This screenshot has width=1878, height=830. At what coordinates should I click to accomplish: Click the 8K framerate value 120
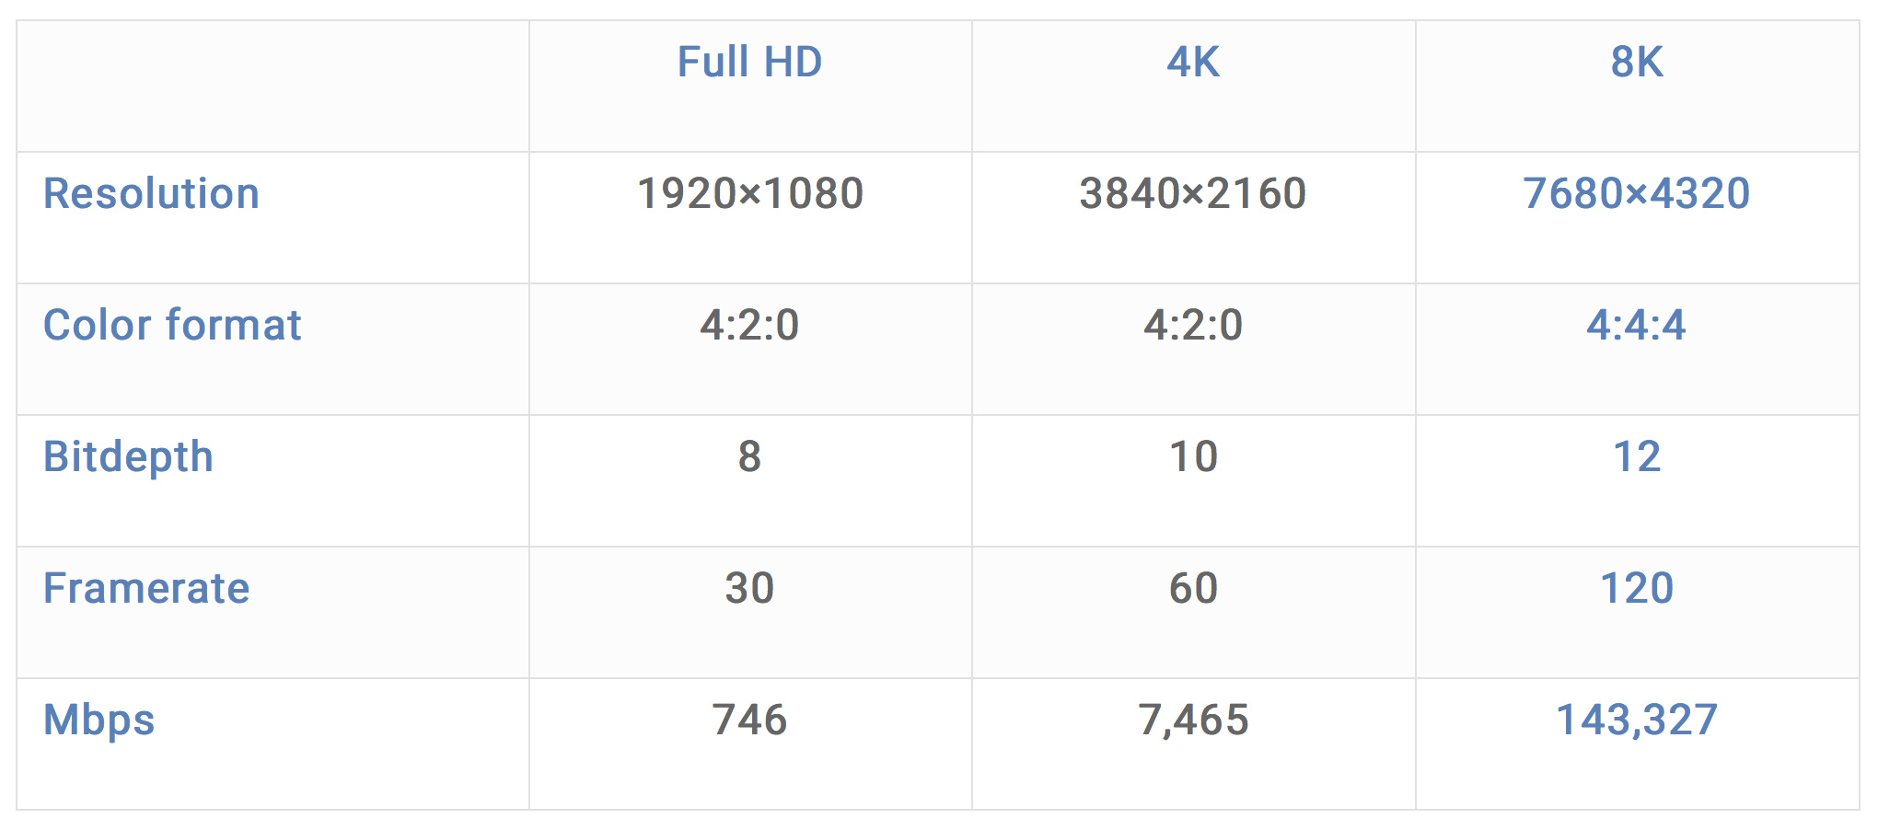coord(1637,589)
